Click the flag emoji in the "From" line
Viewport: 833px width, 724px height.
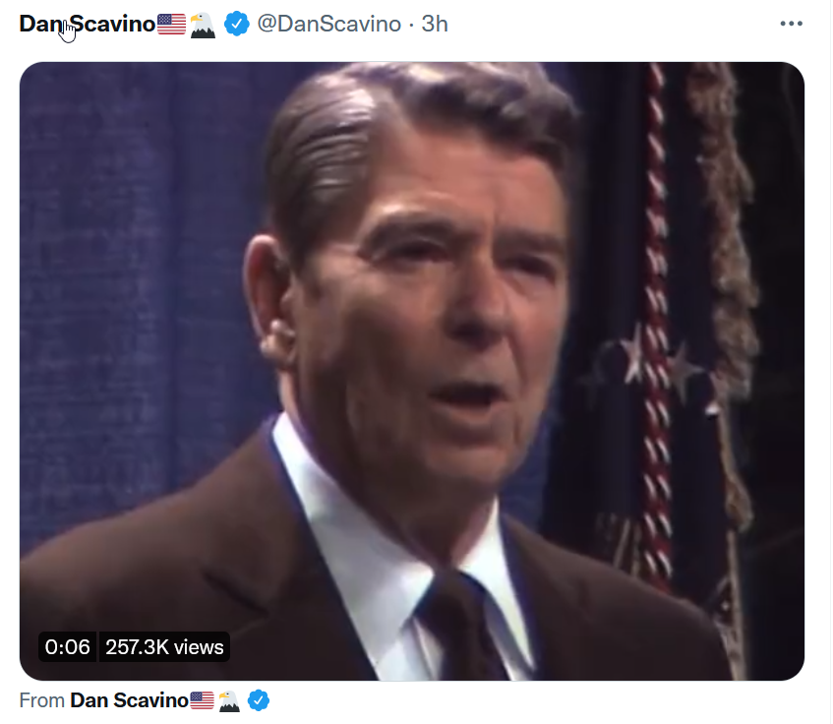[x=202, y=700]
